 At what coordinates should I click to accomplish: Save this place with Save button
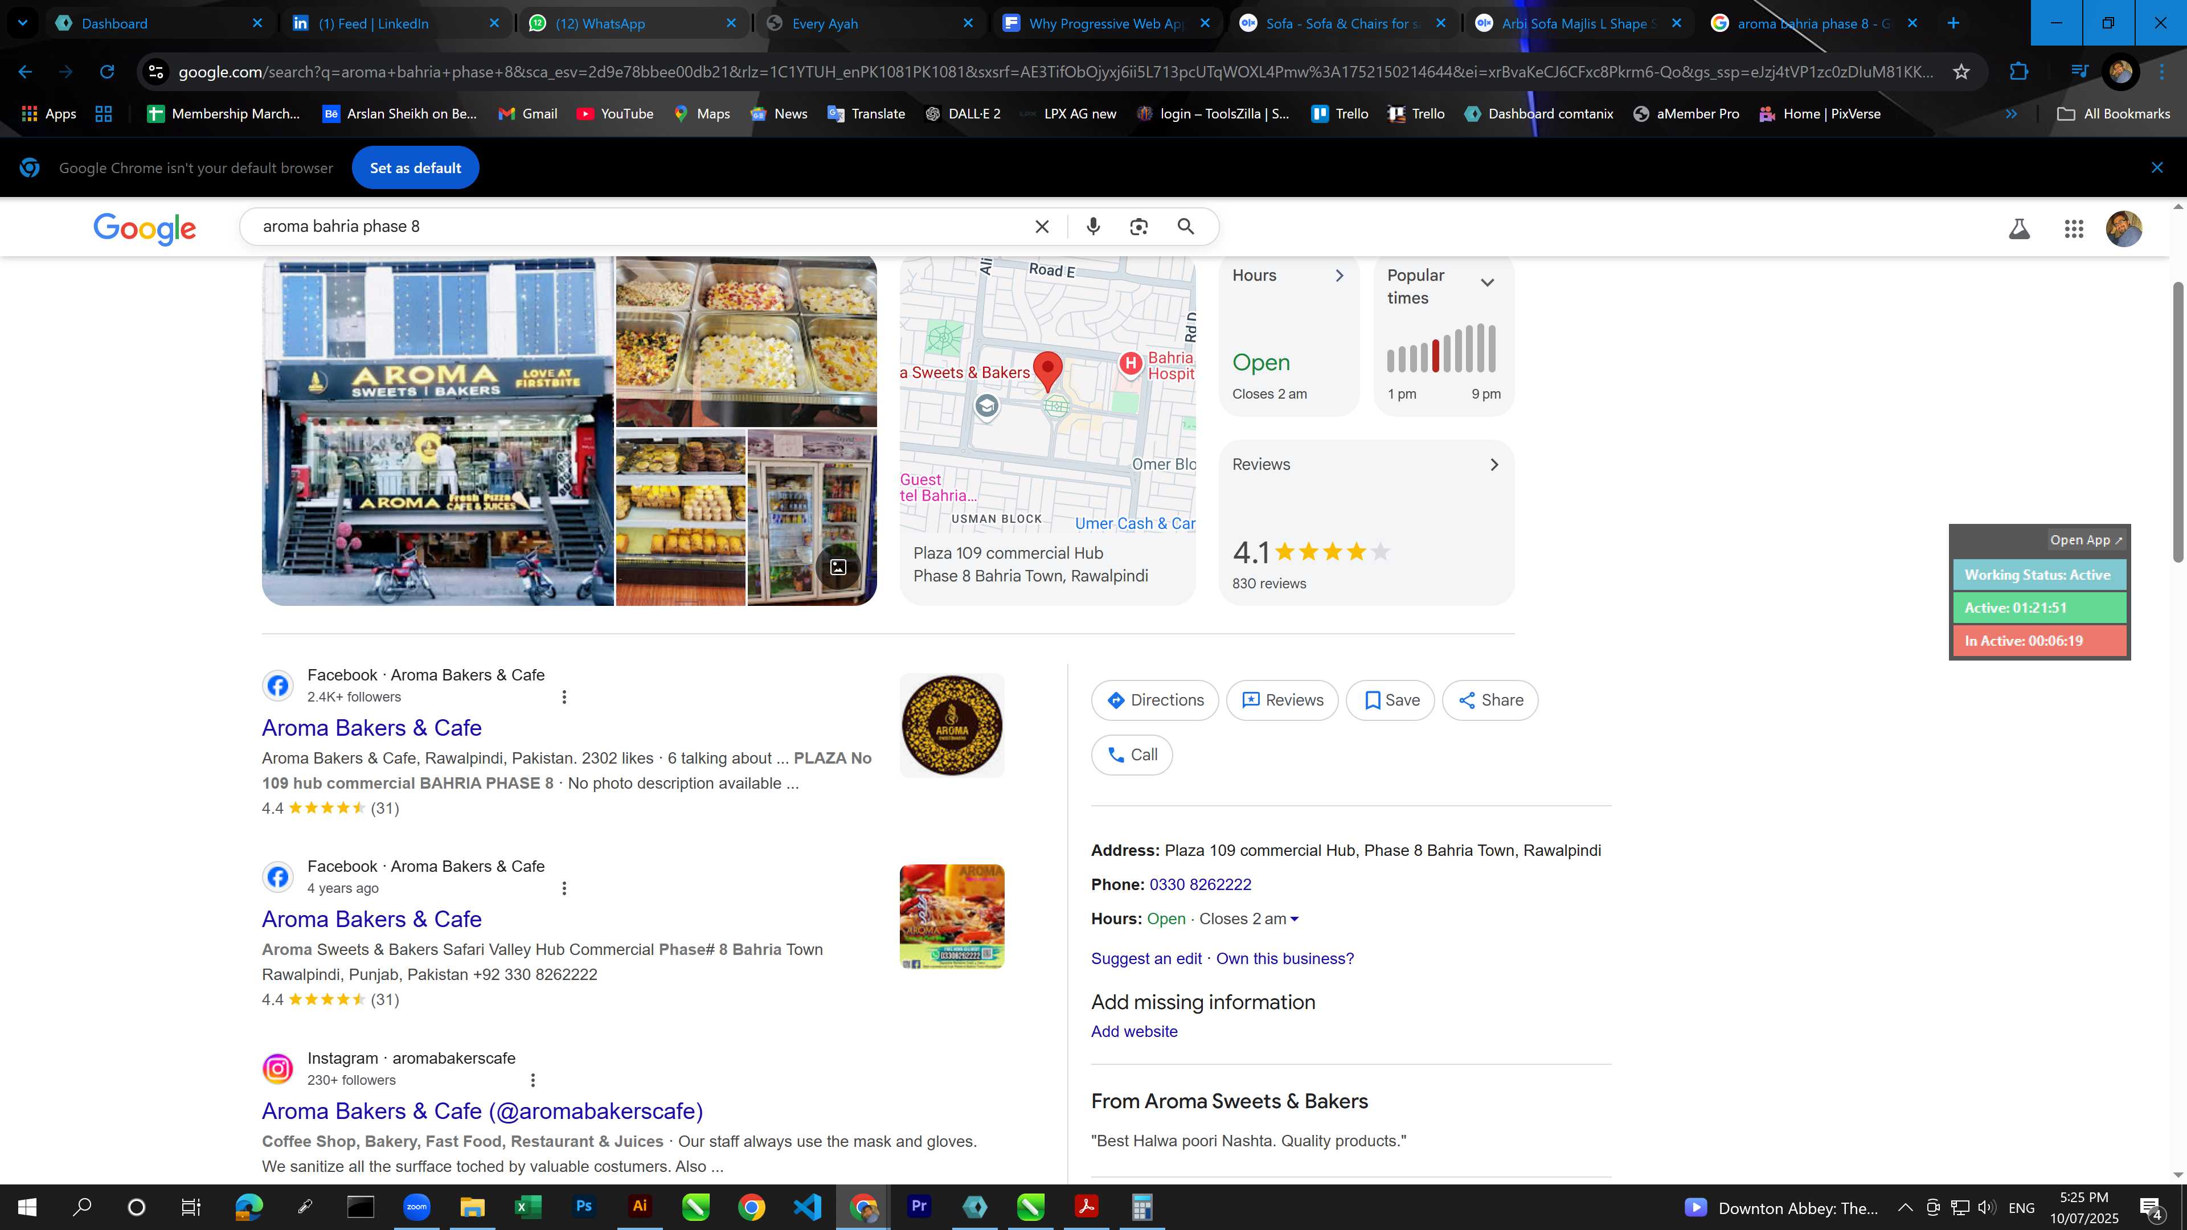pos(1390,700)
